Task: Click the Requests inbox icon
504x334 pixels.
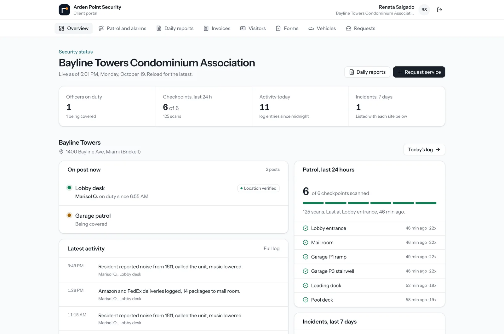Action: click(x=348, y=28)
